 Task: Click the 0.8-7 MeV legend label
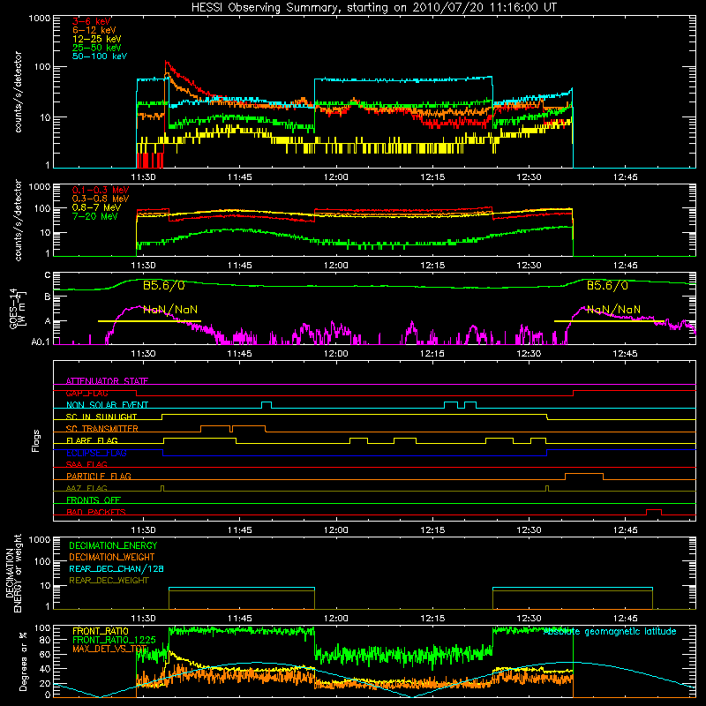96,207
